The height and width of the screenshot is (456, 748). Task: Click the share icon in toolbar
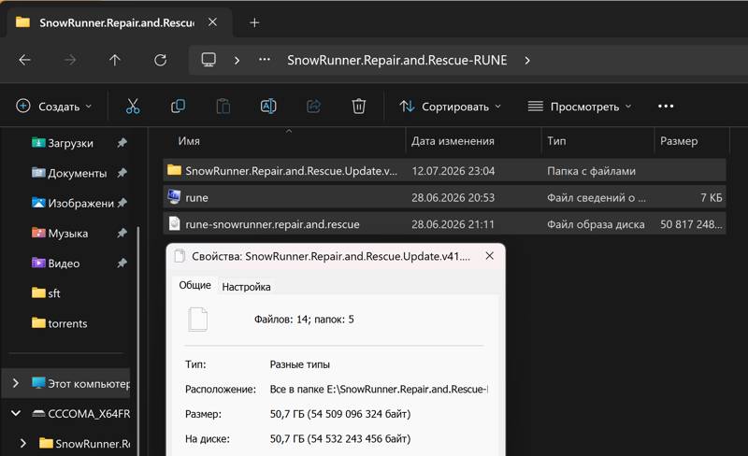tap(313, 106)
